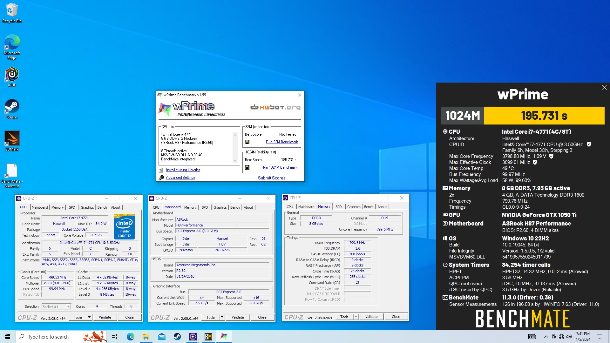Click the verified shield beside Max Core Frequency

click(551, 156)
